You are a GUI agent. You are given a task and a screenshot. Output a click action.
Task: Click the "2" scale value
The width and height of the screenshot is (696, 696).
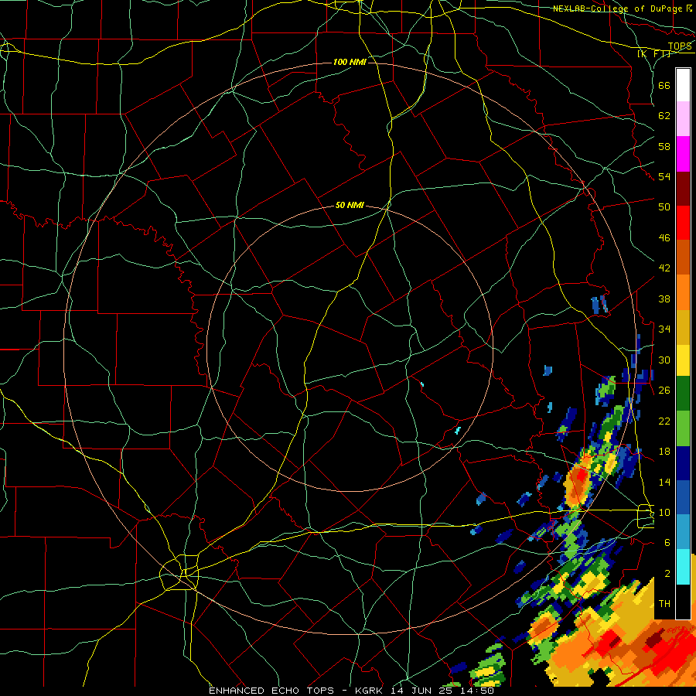tap(667, 574)
